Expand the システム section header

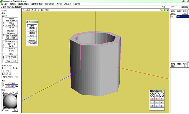(4, 11)
